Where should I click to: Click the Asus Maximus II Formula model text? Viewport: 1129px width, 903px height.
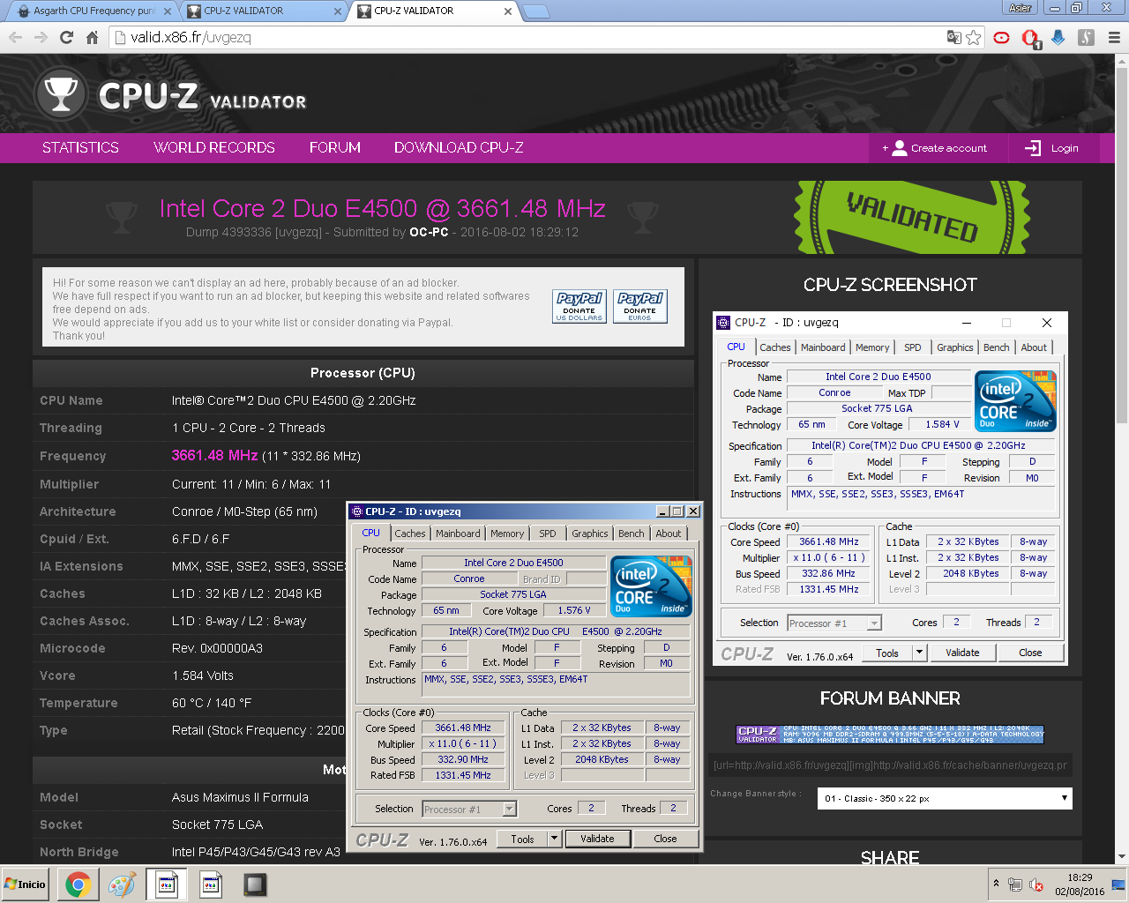click(240, 797)
